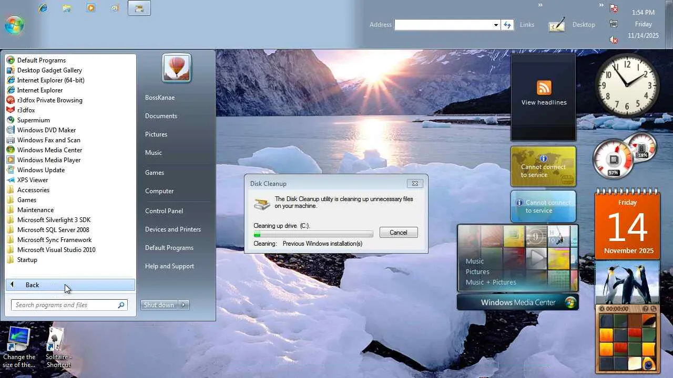This screenshot has height=378, width=673.
Task: Click the taskbar clock showing 1:54 PM
Action: coord(643,12)
